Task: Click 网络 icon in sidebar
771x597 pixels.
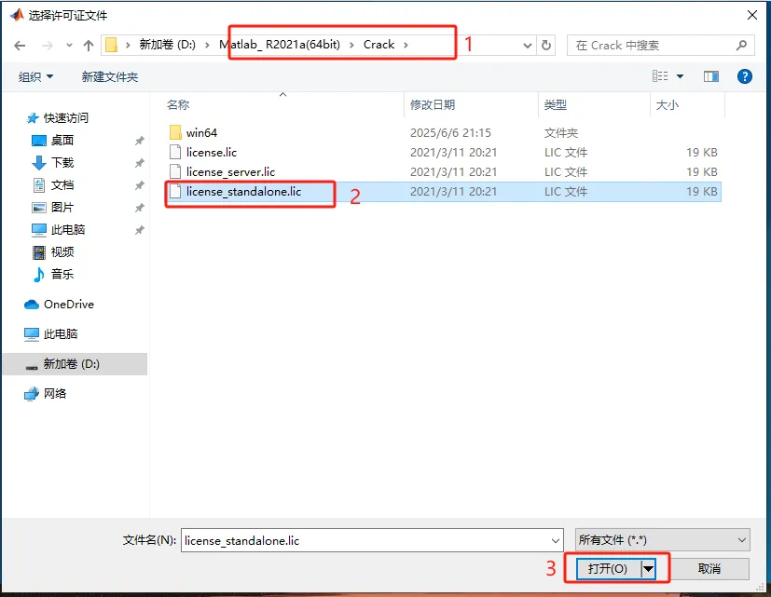Action: coord(32,394)
